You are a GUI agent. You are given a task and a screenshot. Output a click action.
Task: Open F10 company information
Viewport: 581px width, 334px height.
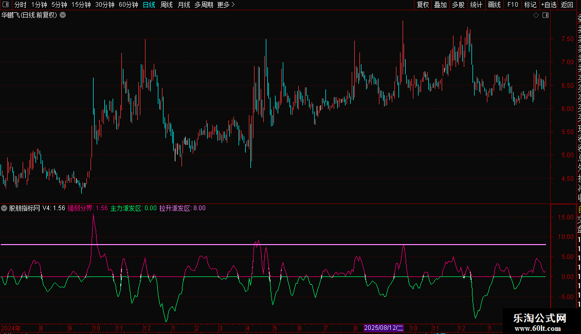(513, 5)
